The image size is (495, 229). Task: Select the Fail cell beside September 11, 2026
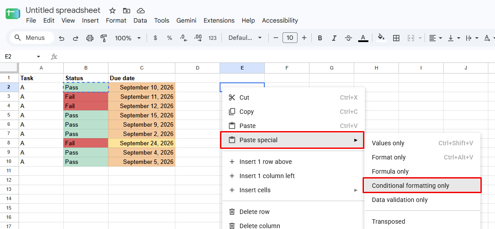pos(86,97)
